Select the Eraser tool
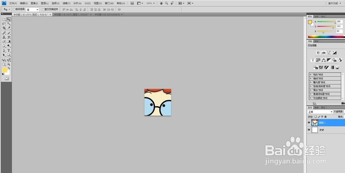This screenshot has height=173, width=345. 4,41
